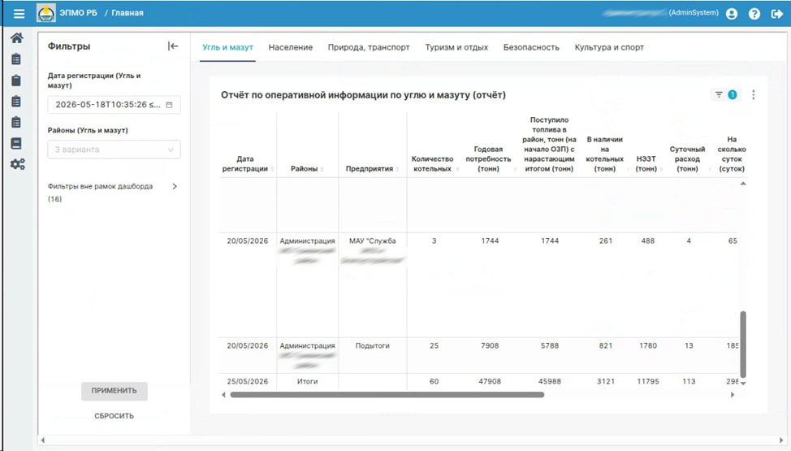Click the 5788 received fuel value

coord(549,346)
